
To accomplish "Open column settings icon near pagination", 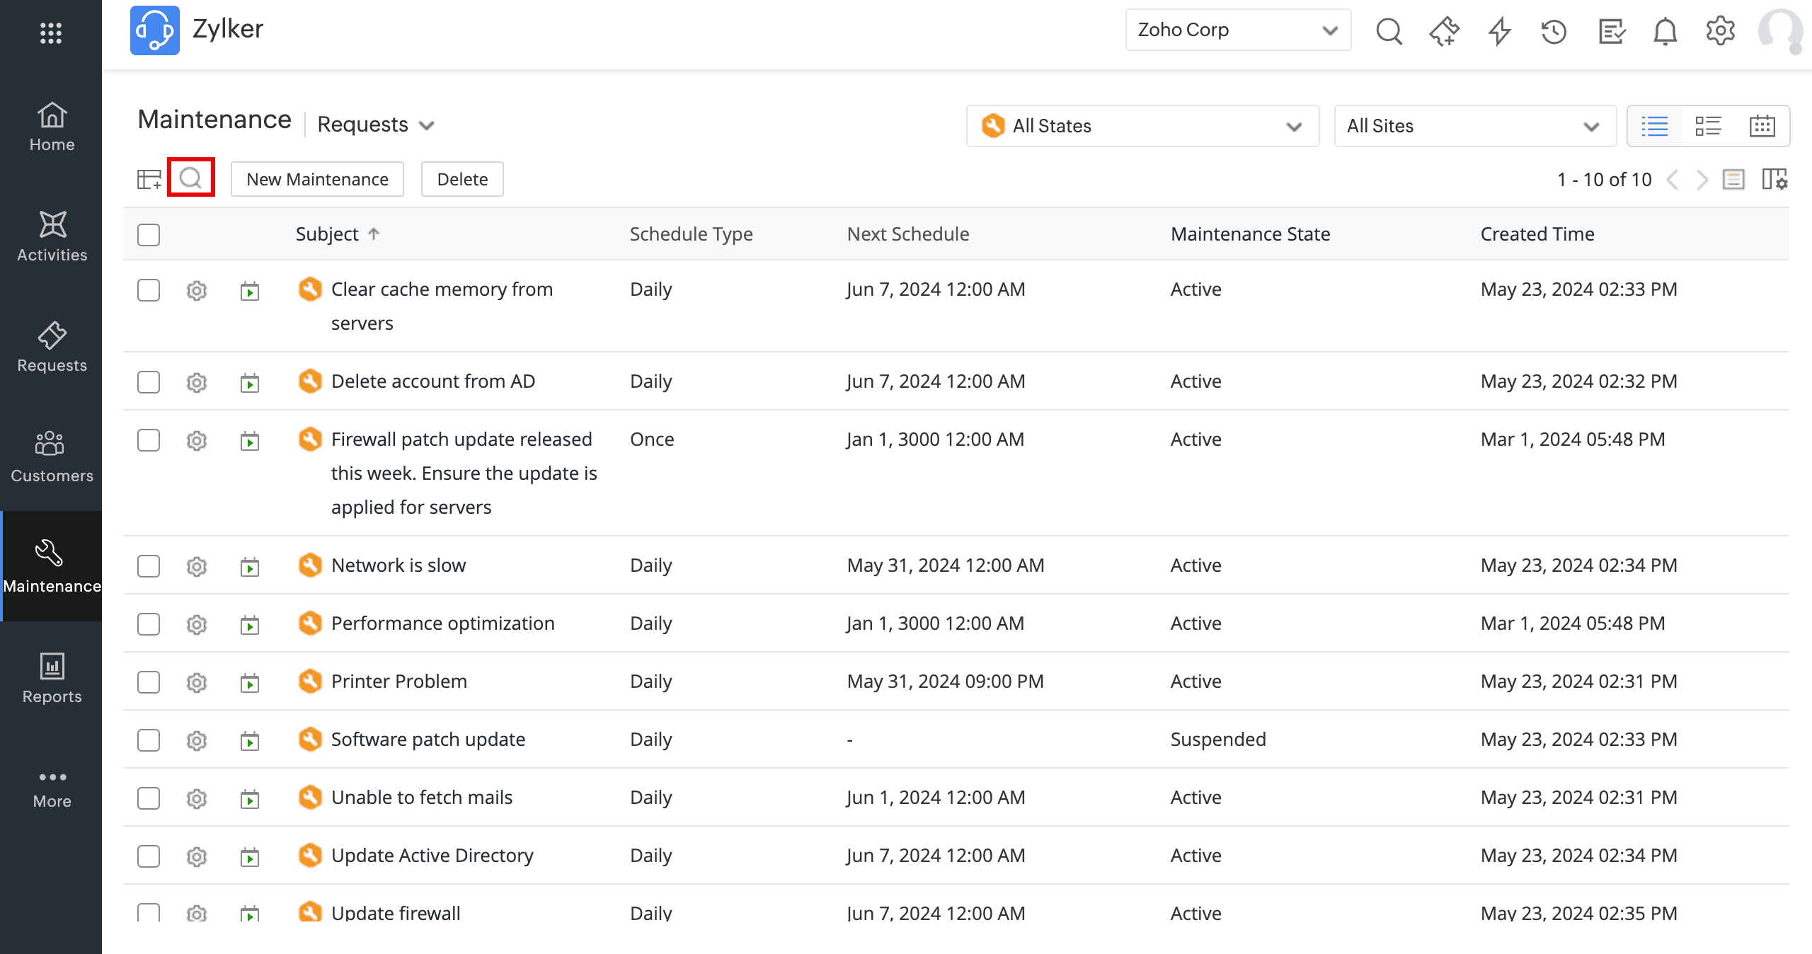I will pyautogui.click(x=1774, y=179).
